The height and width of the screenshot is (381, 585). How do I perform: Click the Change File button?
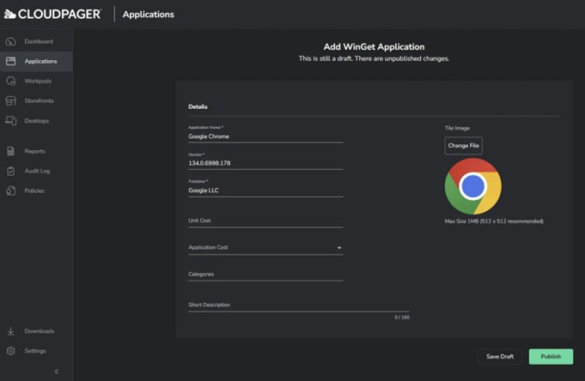tap(463, 146)
